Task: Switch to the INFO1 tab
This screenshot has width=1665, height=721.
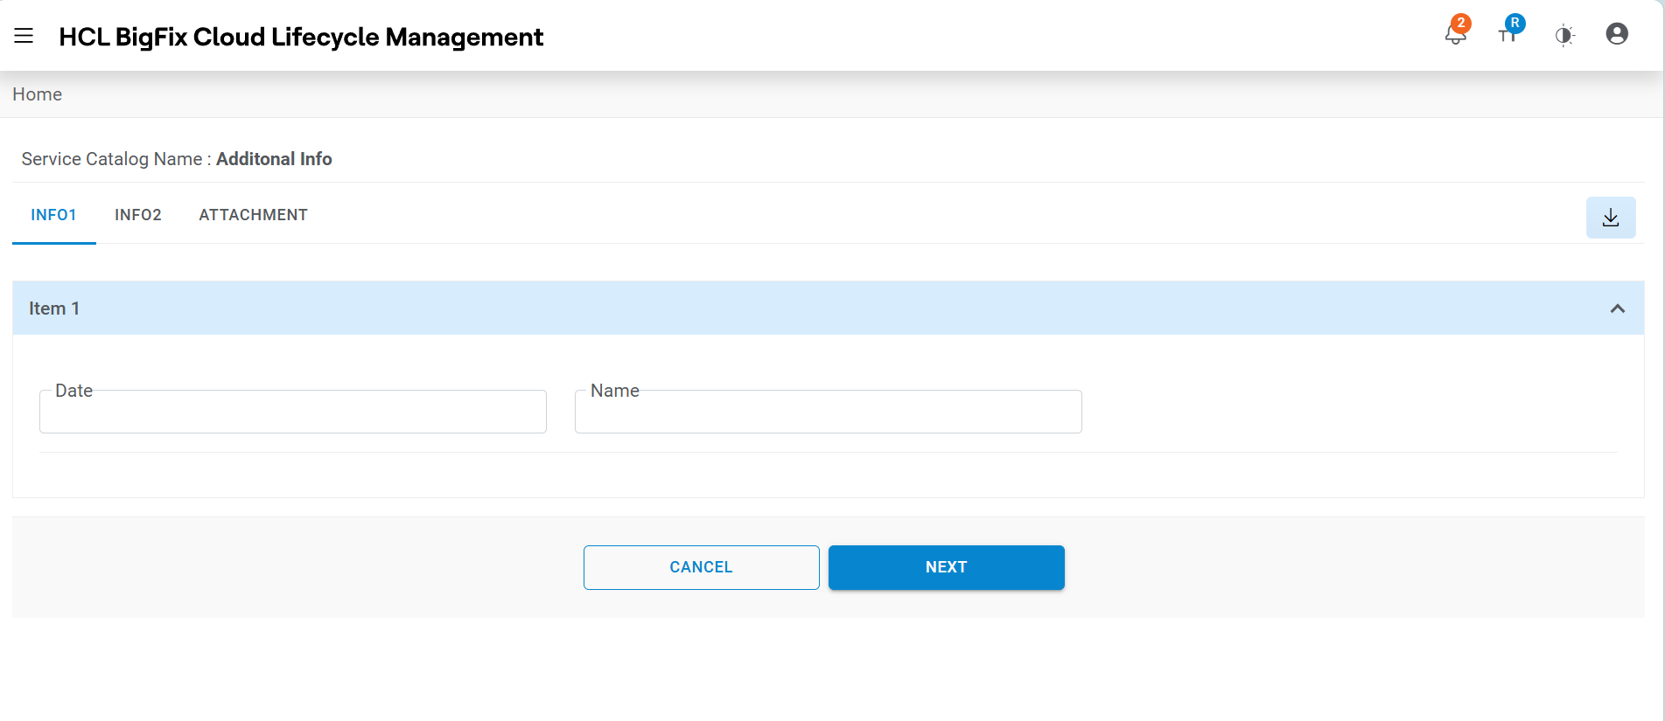Action: 53,215
